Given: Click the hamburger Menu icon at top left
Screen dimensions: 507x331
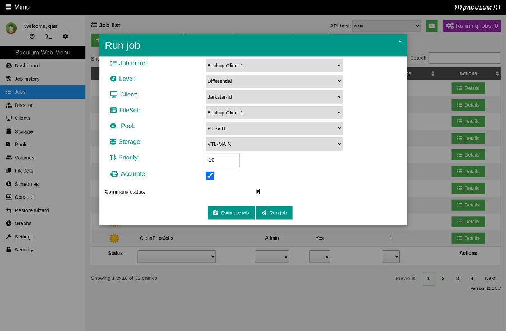Looking at the screenshot, I should point(8,7).
